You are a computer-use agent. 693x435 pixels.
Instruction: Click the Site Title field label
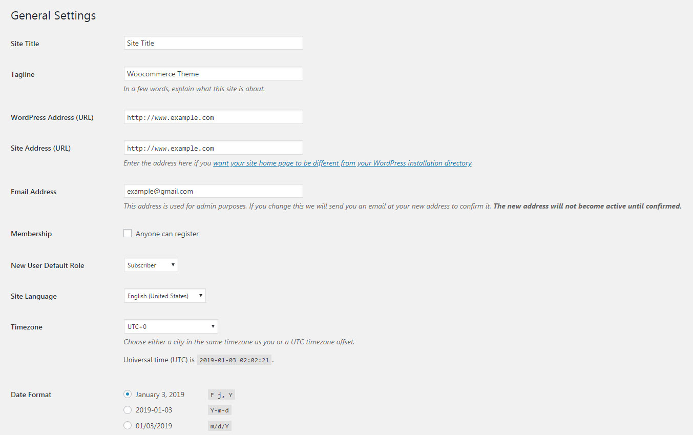(25, 44)
